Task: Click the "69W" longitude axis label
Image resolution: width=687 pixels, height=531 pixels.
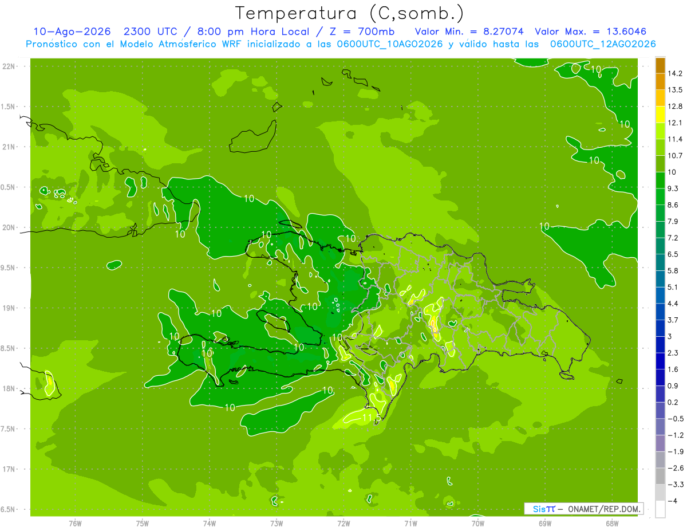Action: tap(544, 523)
